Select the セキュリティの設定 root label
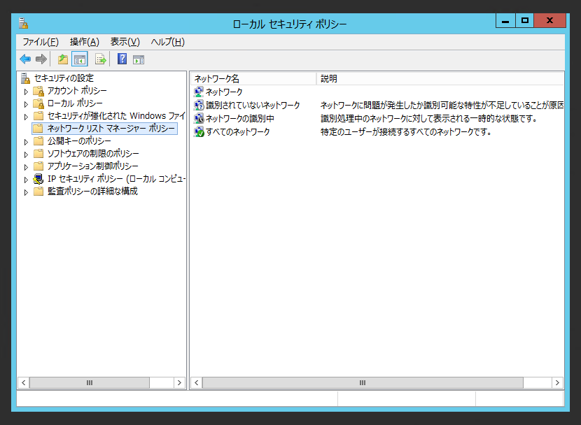The width and height of the screenshot is (581, 425). (64, 78)
